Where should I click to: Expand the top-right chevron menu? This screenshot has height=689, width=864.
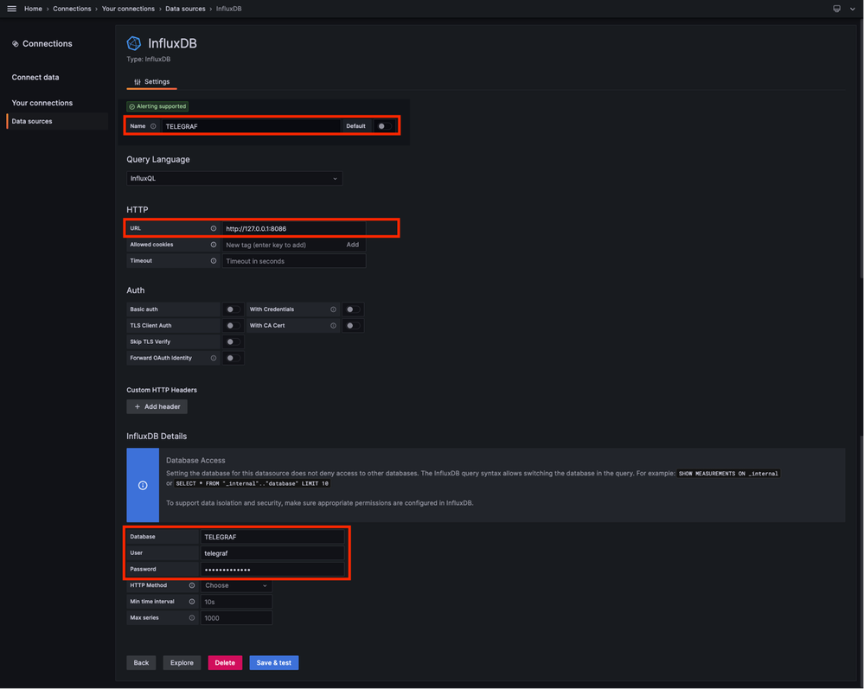pyautogui.click(x=853, y=9)
